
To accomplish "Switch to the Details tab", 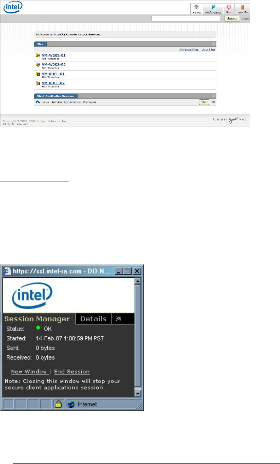I will [93, 319].
